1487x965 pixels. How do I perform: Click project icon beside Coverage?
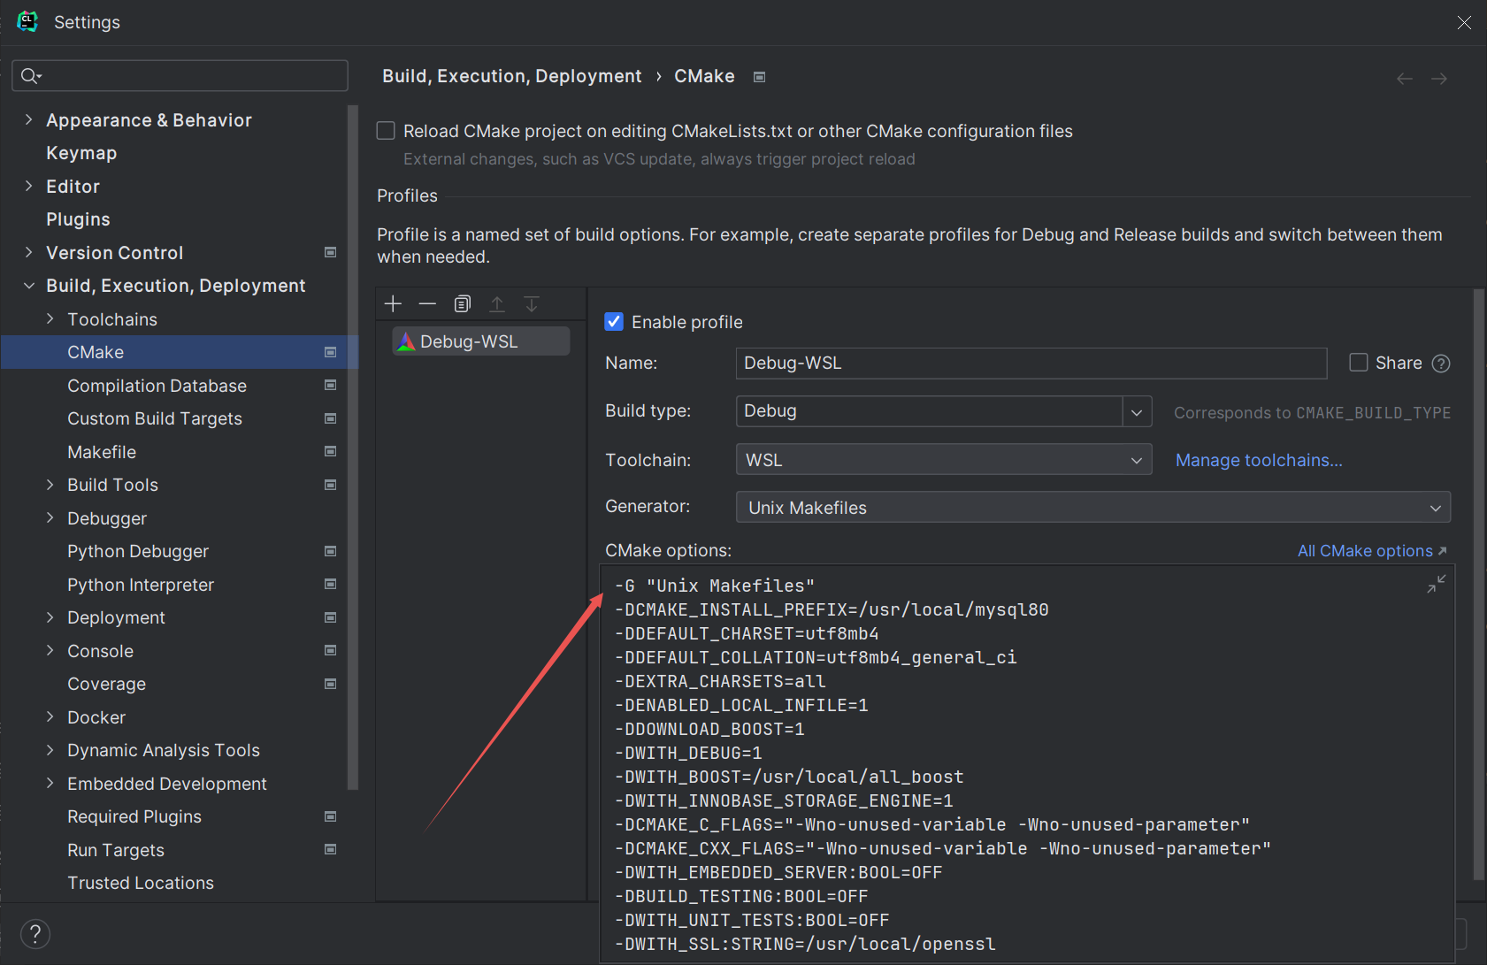click(x=330, y=684)
